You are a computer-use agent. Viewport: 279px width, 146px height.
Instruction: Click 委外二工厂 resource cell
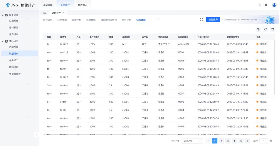click(x=164, y=44)
